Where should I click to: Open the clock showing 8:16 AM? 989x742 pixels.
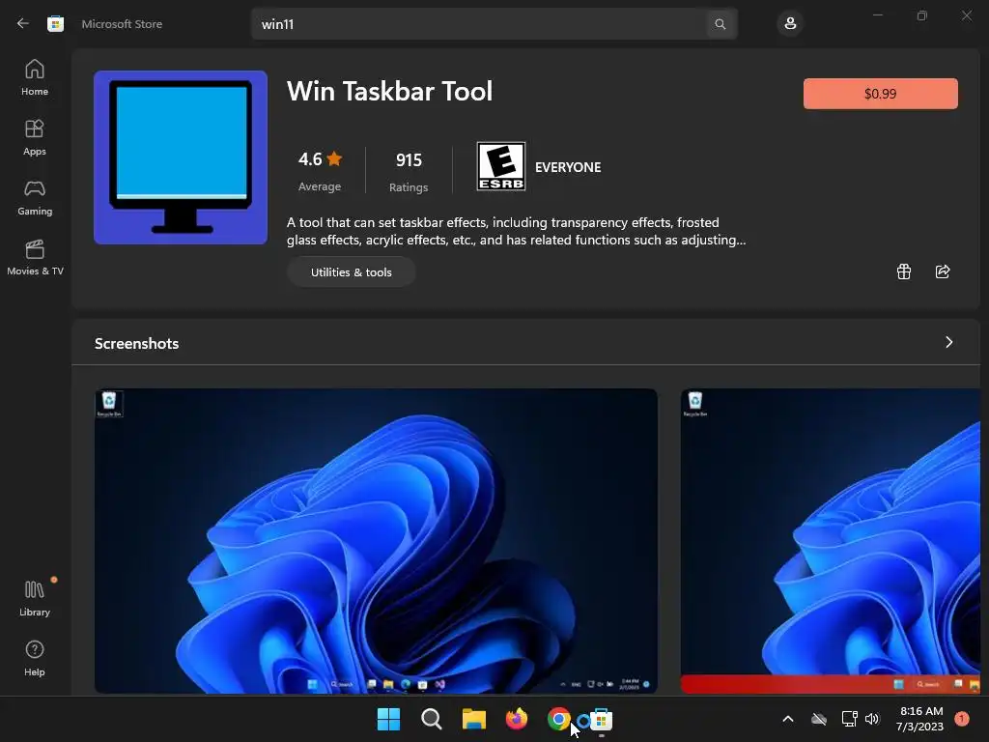tap(920, 719)
